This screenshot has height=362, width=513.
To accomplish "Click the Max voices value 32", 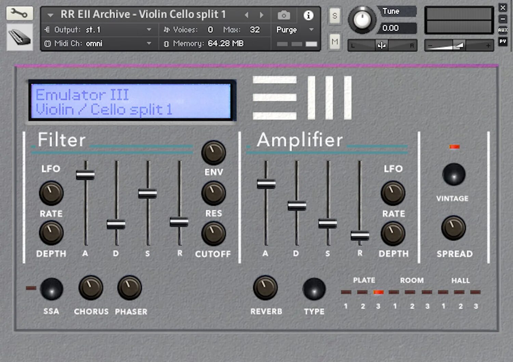I will click(x=254, y=30).
